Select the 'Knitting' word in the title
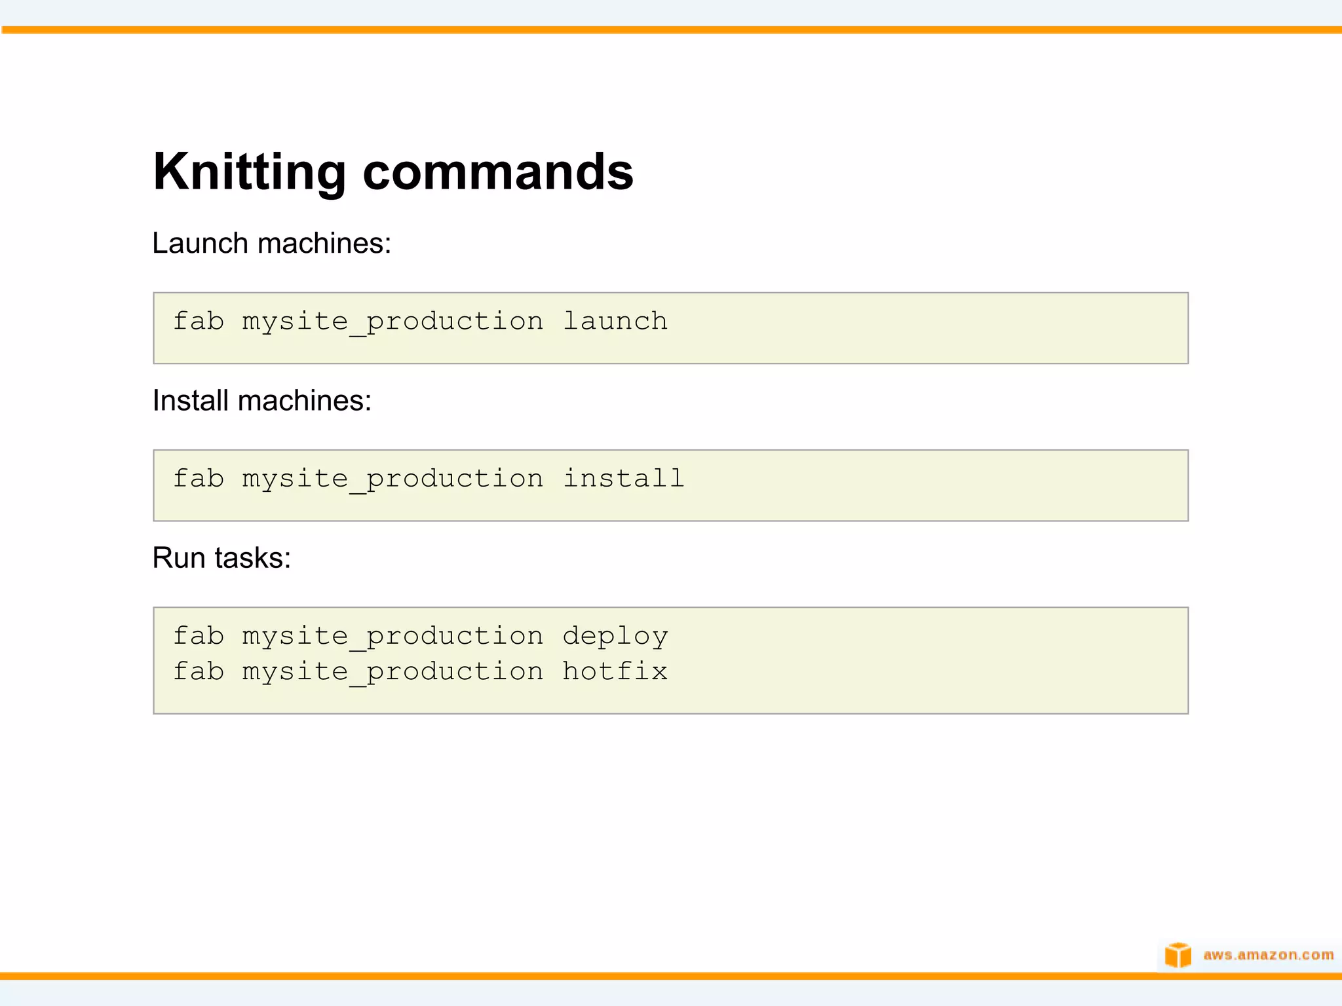1342x1006 pixels. pyautogui.click(x=249, y=172)
